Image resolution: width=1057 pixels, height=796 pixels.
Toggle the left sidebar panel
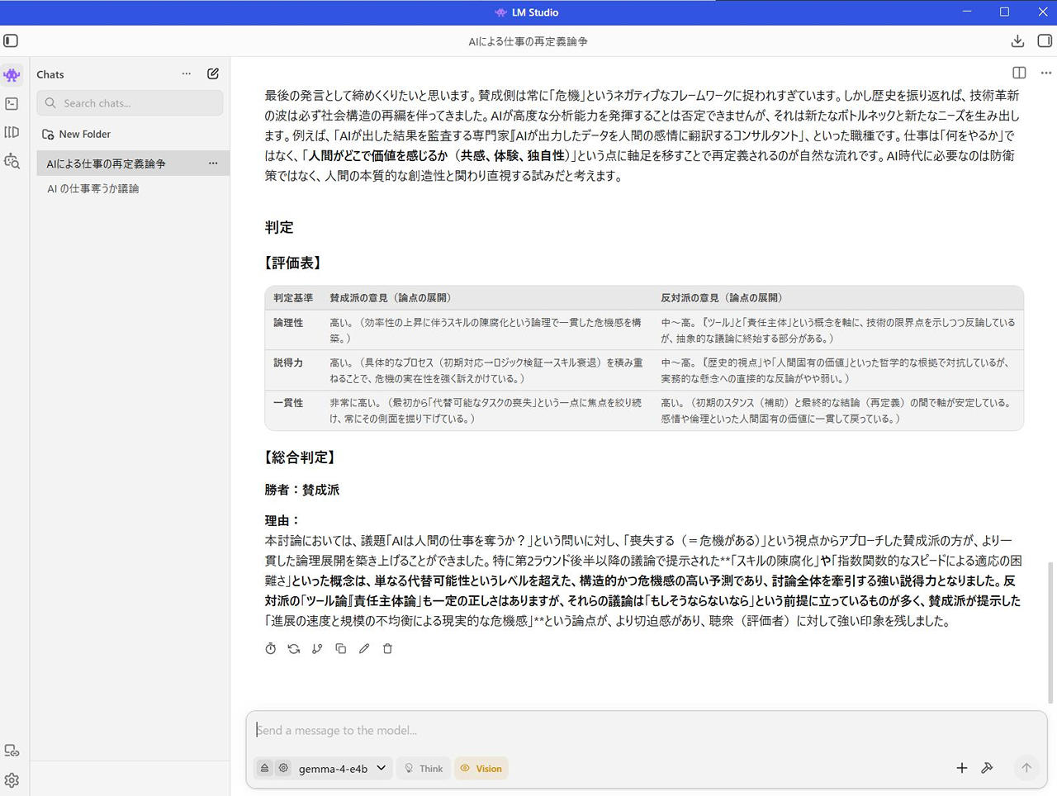pyautogui.click(x=11, y=40)
